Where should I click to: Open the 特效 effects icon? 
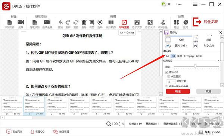click(x=176, y=22)
